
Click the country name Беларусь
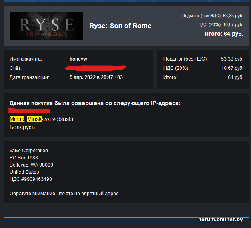(x=22, y=127)
